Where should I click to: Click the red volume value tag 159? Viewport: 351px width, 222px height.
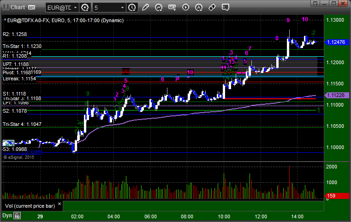click(x=336, y=196)
